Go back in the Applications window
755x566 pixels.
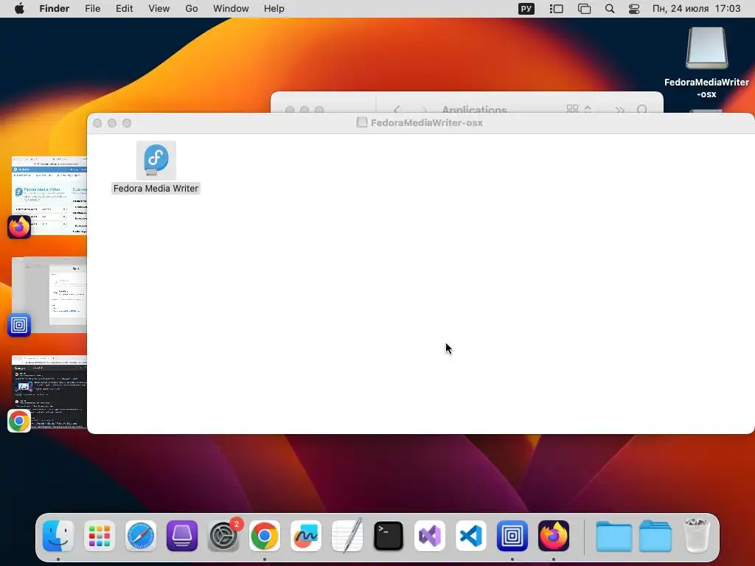397,110
